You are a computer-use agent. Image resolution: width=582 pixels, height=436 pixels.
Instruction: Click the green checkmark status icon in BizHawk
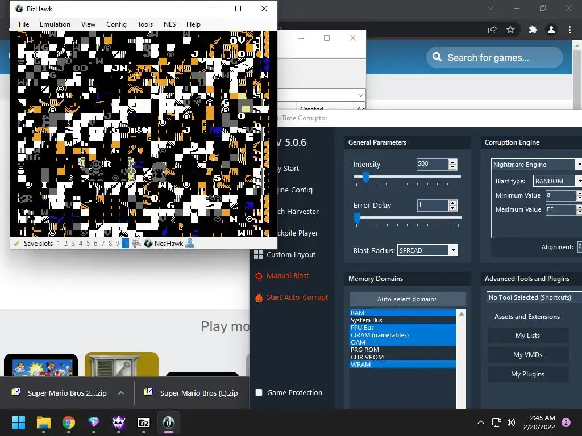tap(16, 244)
